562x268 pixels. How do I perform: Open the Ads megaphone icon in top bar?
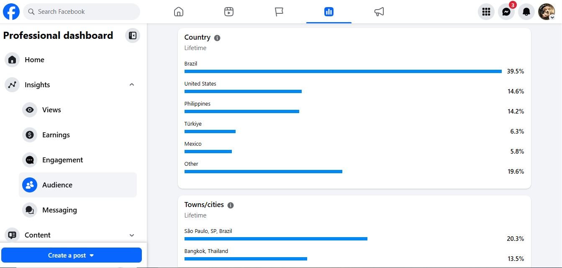379,12
